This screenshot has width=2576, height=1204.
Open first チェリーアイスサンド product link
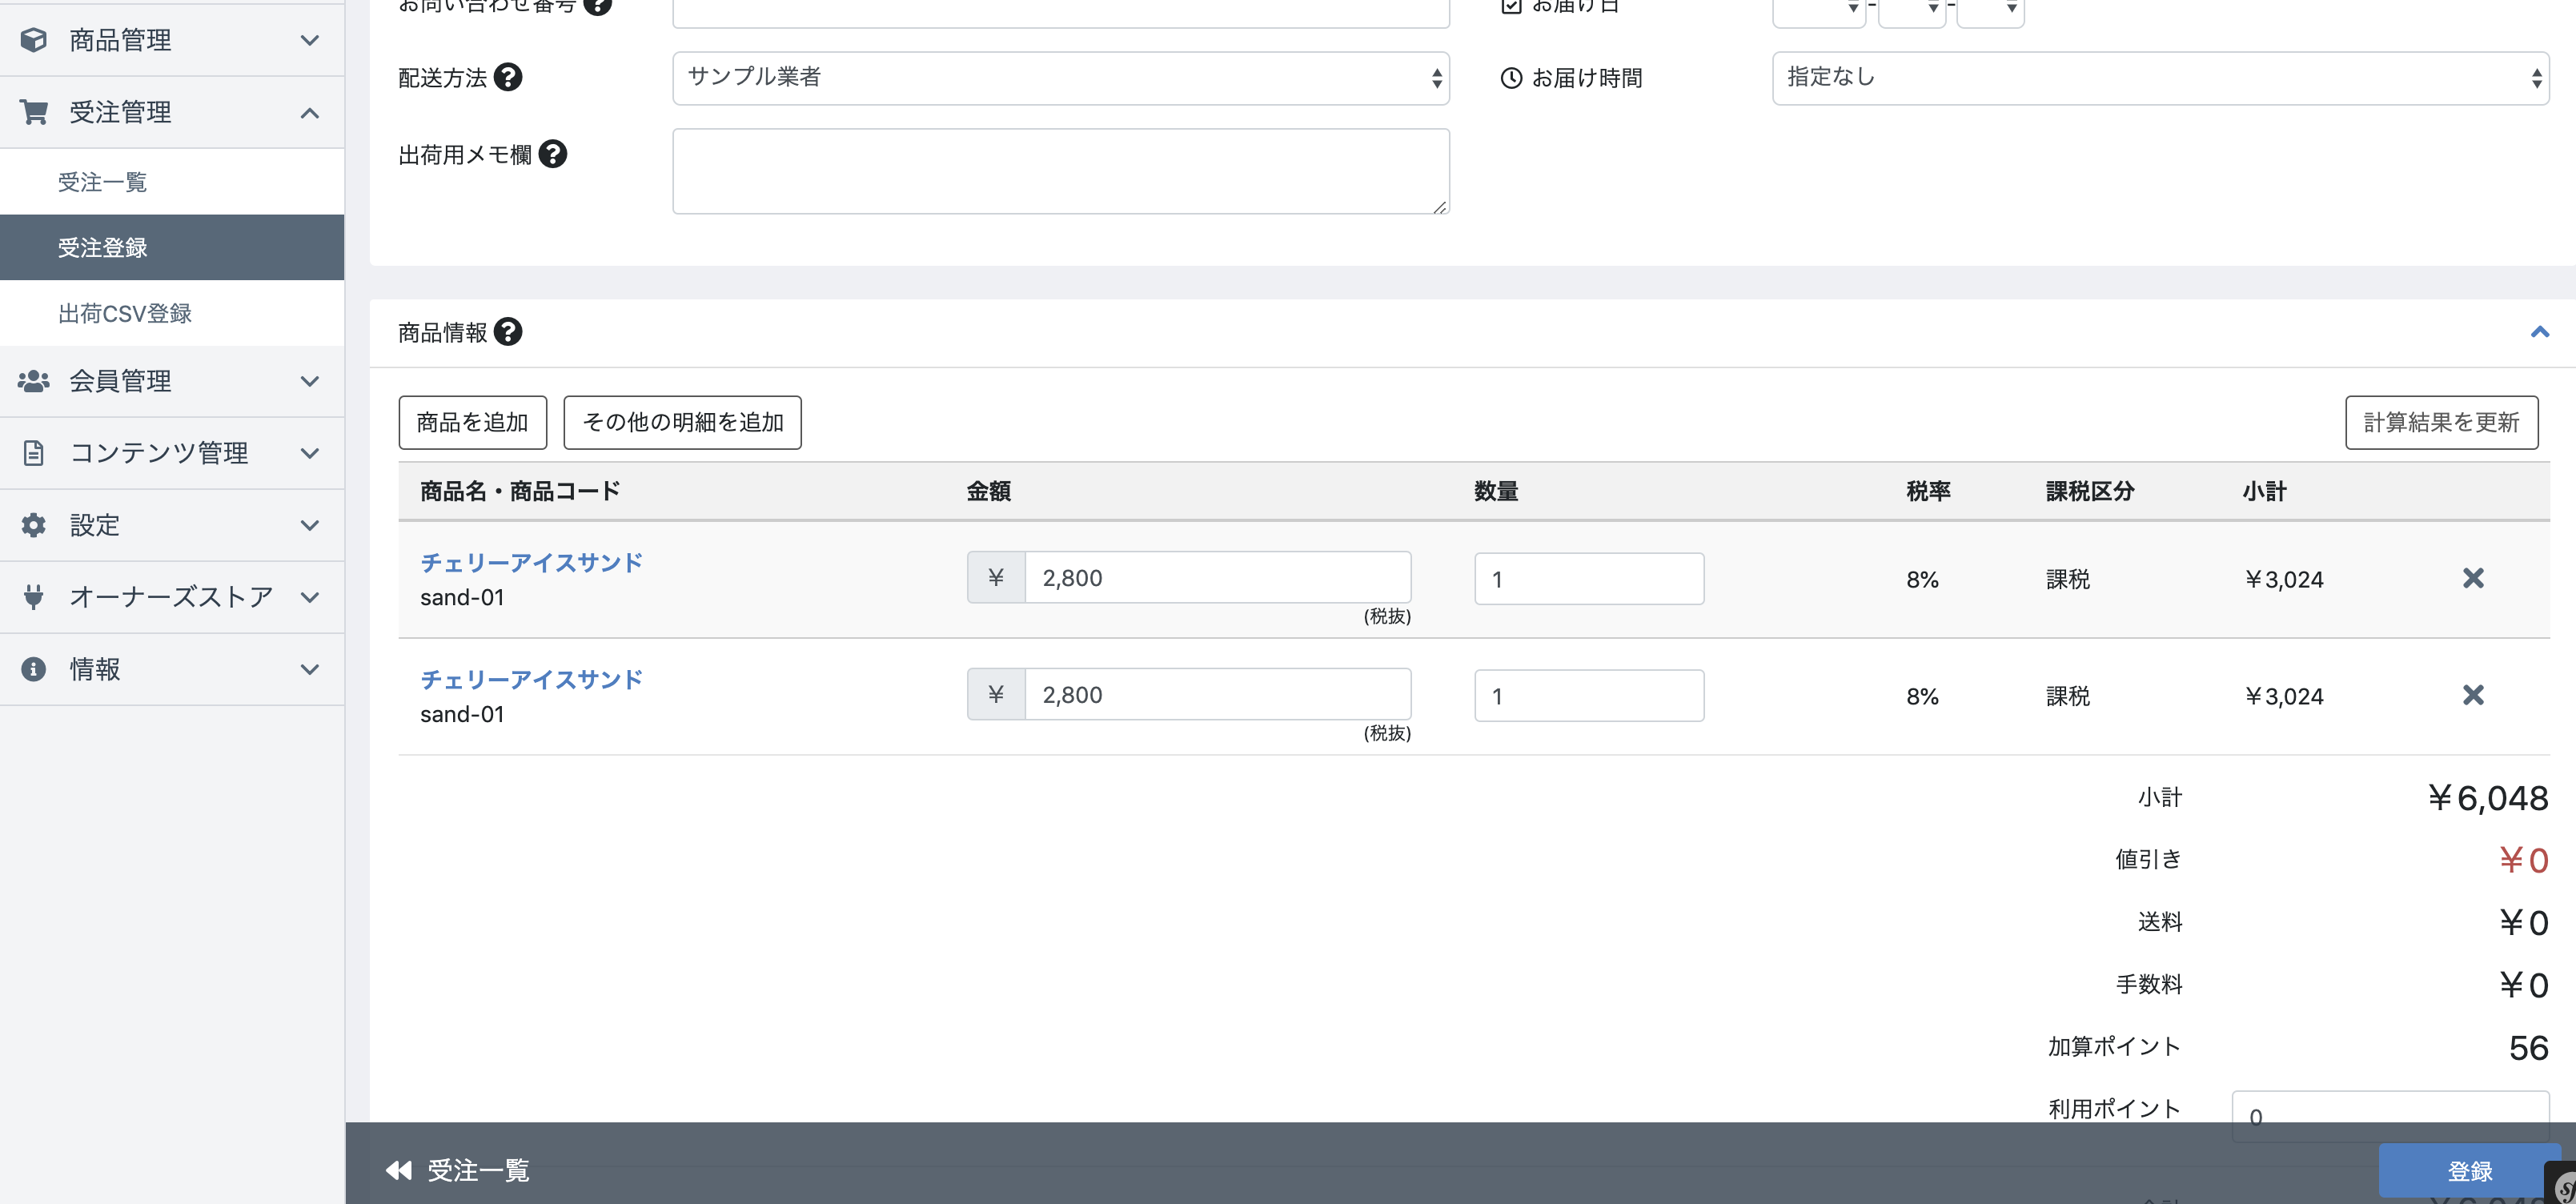click(x=531, y=562)
